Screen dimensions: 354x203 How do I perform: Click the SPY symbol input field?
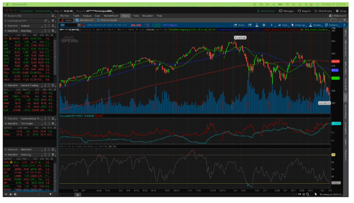69,25
